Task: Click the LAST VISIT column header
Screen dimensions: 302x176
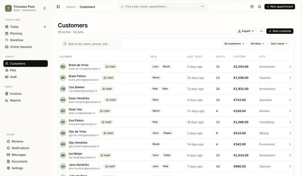Action: (x=194, y=57)
